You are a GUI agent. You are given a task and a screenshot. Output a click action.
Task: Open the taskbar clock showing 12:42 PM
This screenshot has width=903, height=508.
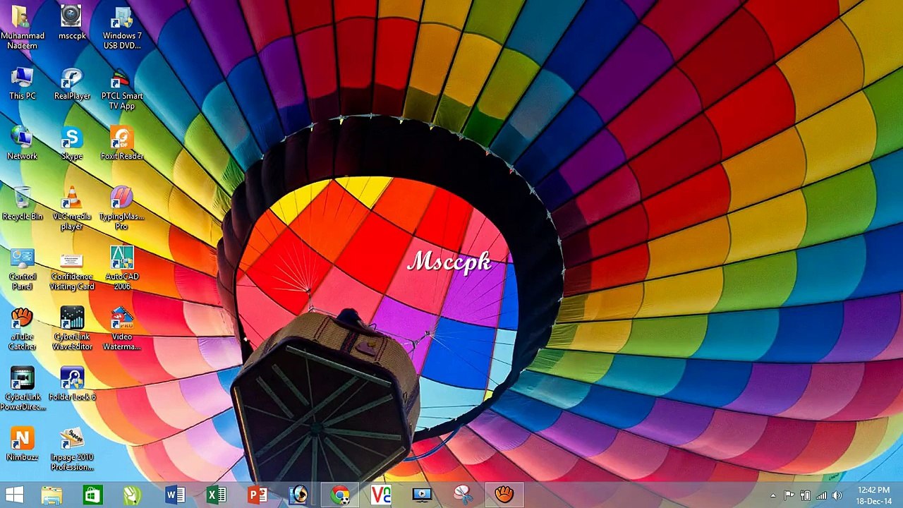874,495
